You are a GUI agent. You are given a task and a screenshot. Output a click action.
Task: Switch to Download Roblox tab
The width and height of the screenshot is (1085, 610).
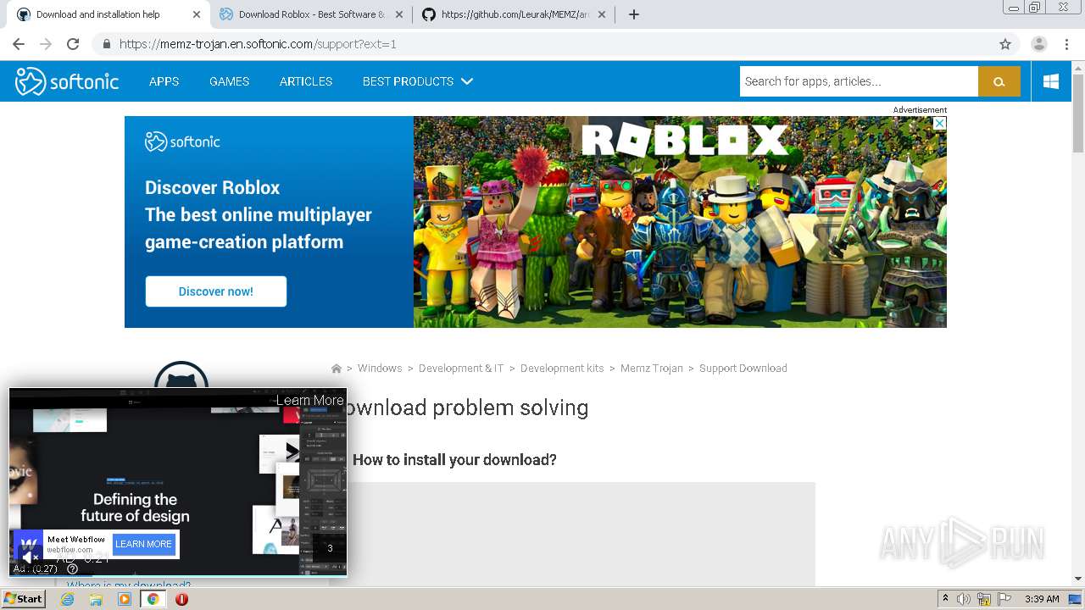point(310,14)
